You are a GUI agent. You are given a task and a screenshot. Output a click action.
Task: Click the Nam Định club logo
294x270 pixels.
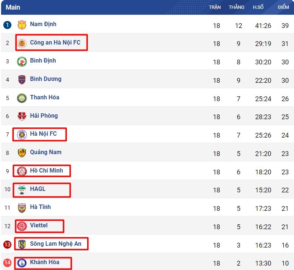22,25
